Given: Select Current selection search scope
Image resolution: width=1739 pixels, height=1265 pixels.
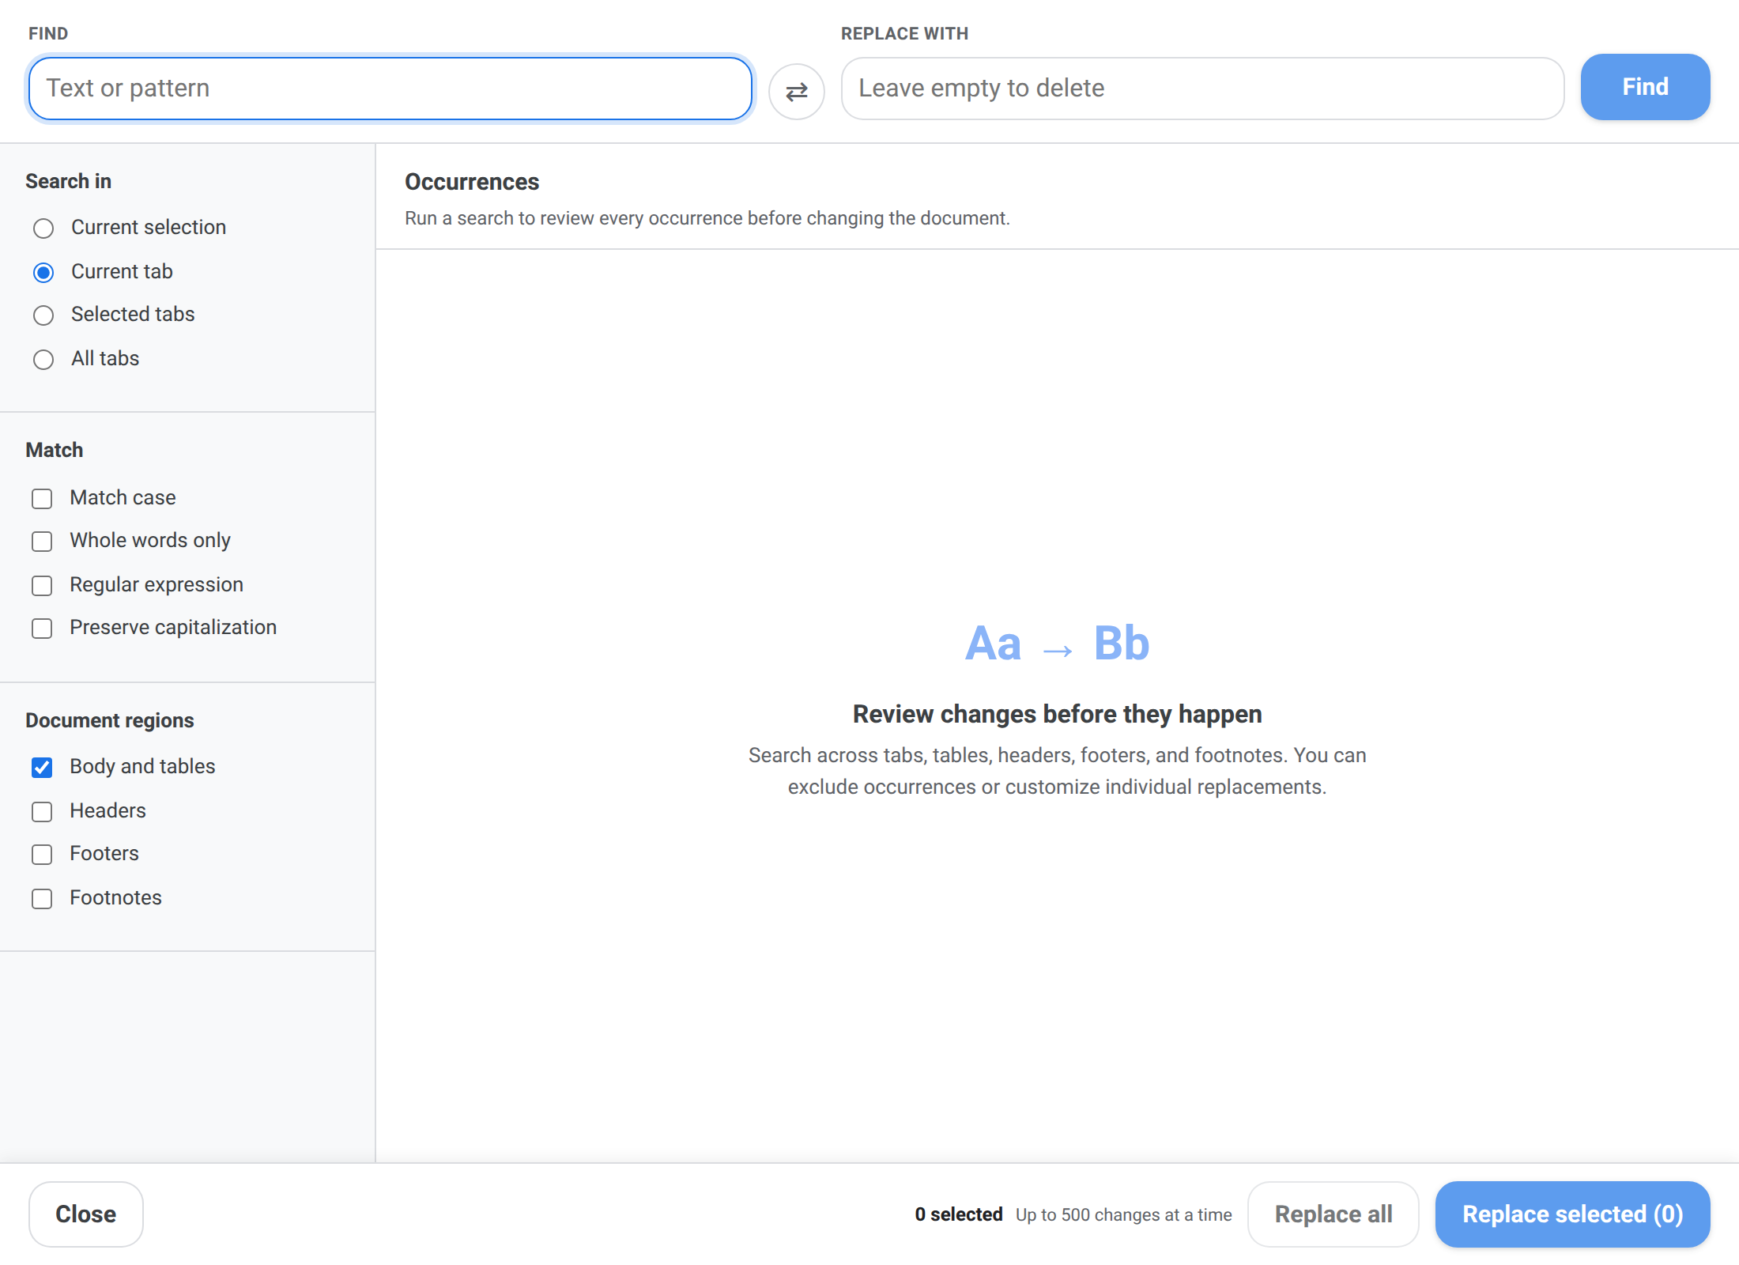Looking at the screenshot, I should tap(43, 228).
